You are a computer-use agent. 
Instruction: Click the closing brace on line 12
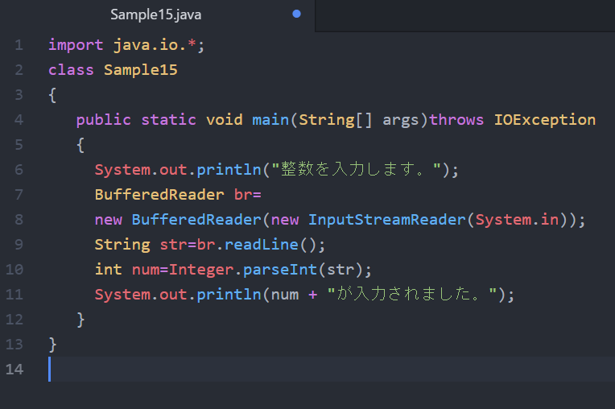(80, 320)
